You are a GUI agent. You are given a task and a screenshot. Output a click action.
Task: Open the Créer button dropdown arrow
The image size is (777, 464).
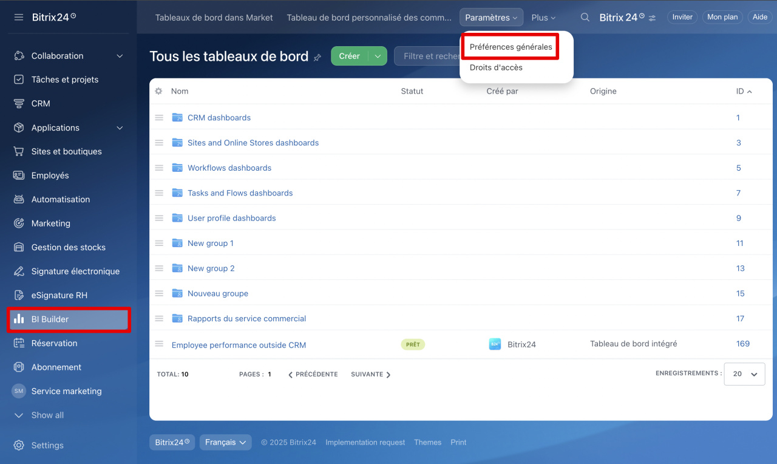point(378,56)
